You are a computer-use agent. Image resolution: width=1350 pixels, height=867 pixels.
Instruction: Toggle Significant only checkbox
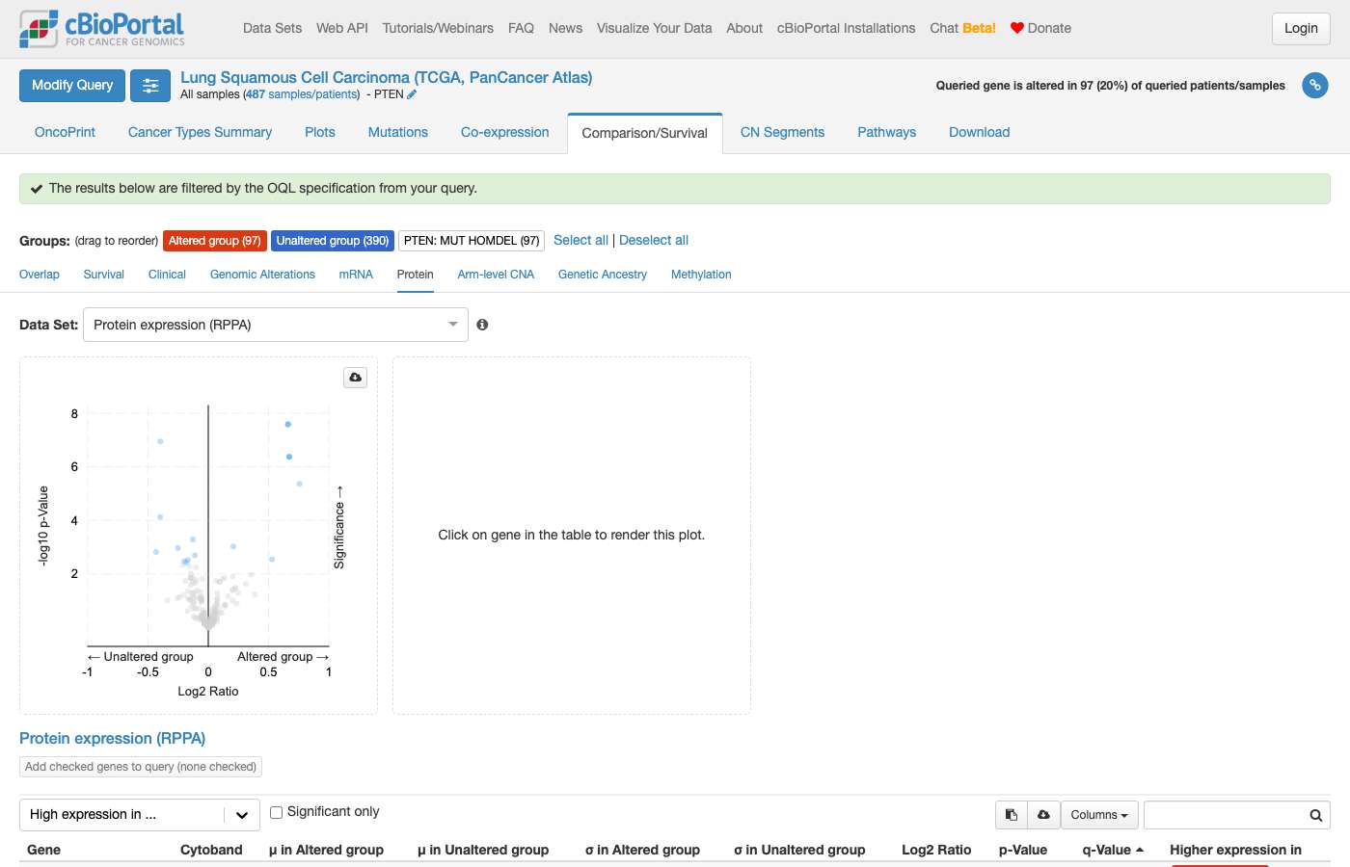[276, 812]
